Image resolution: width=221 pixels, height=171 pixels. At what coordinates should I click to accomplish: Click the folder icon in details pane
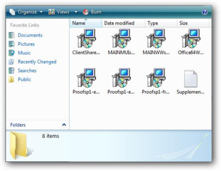coord(21,145)
